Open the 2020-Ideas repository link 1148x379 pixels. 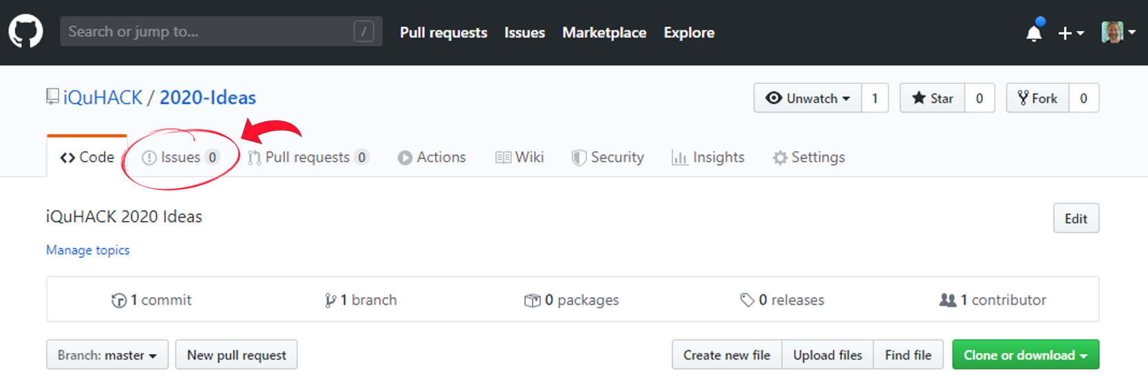point(208,98)
